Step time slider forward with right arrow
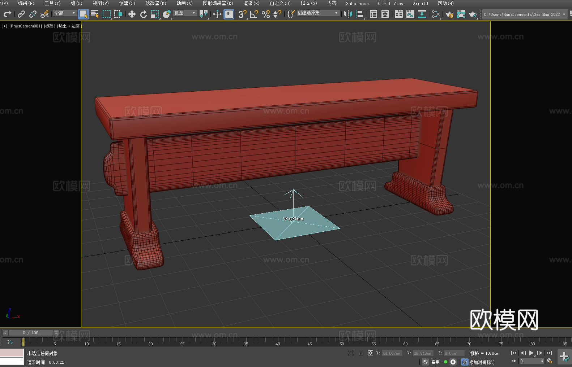572x367 pixels. pyautogui.click(x=56, y=333)
